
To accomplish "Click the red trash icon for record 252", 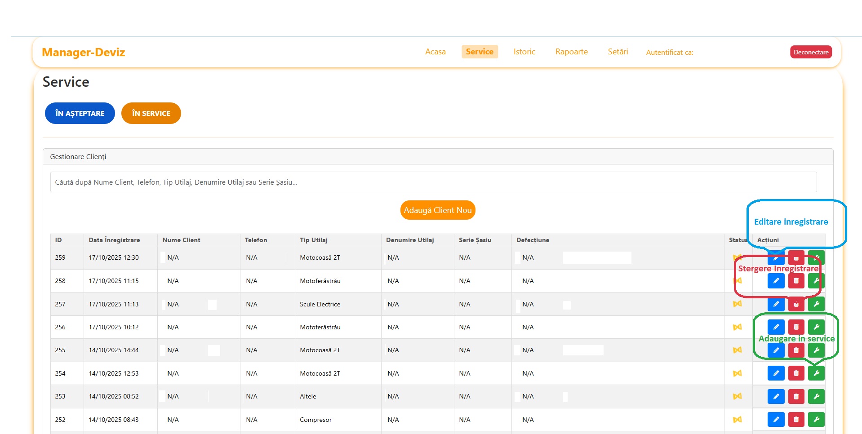I will (x=796, y=419).
